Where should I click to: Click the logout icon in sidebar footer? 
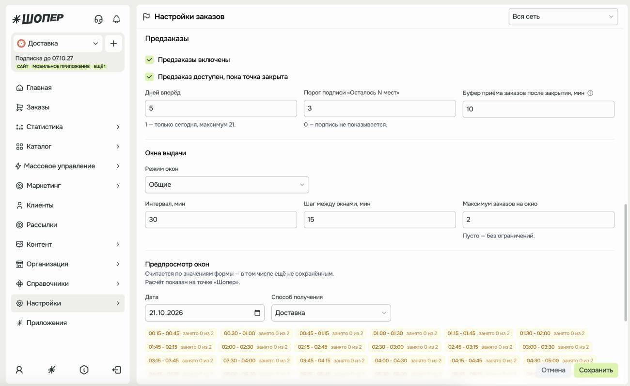click(x=116, y=370)
